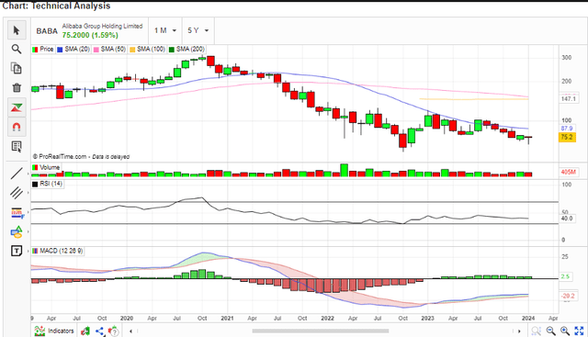Viewport: 588px width, 337px height.
Task: Click the 2024 label on time axis
Action: pos(528,319)
